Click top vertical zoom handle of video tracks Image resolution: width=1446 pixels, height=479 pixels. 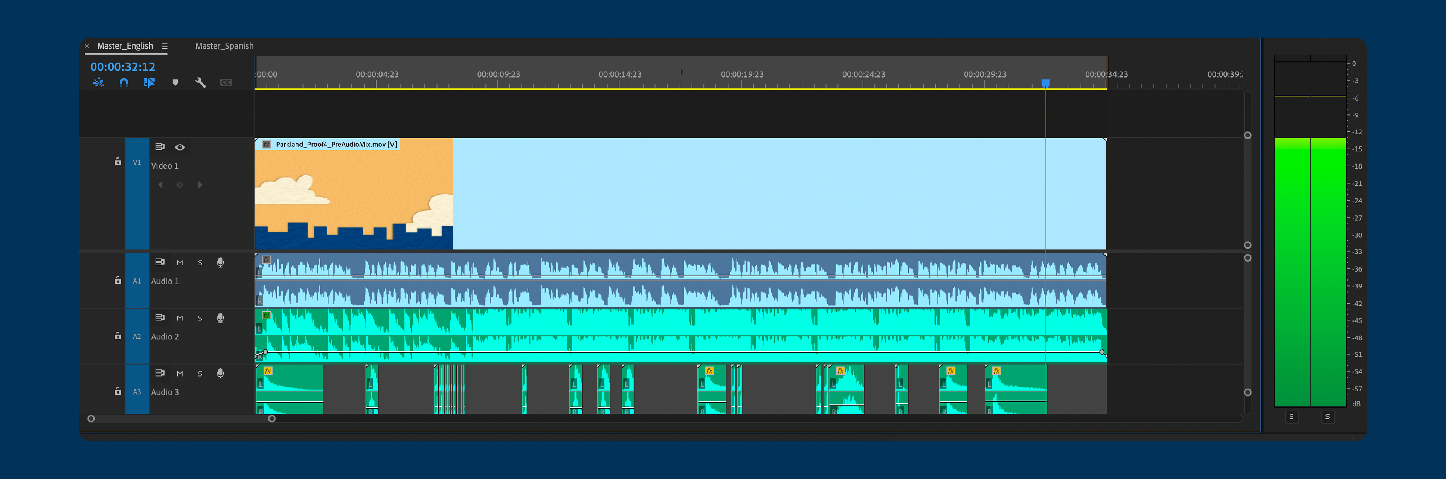pyautogui.click(x=1247, y=135)
